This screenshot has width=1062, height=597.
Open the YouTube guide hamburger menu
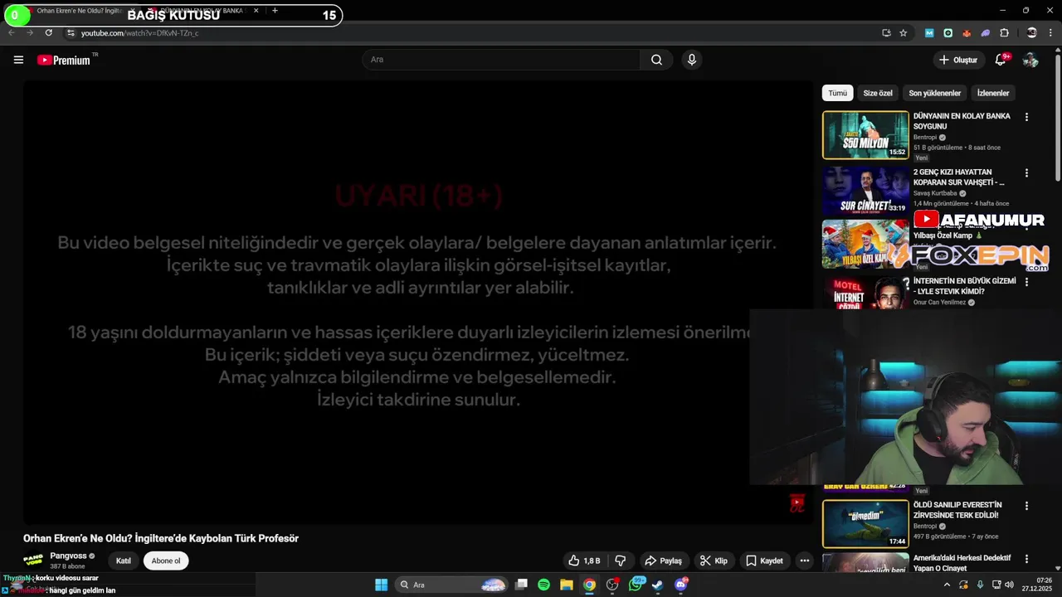18,60
